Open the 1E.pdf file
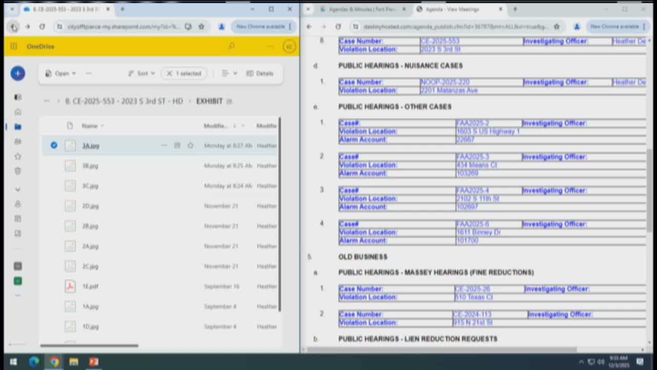 pos(90,286)
